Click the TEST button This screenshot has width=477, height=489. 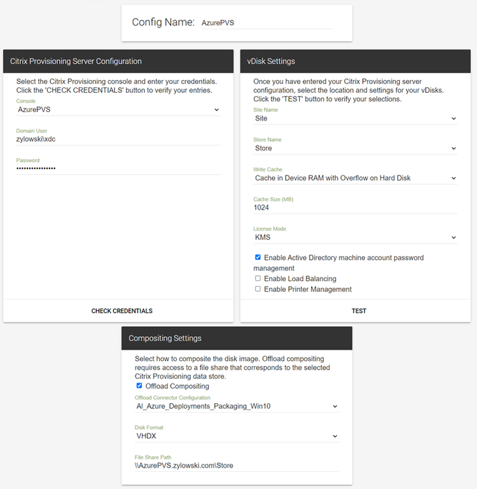tap(359, 311)
